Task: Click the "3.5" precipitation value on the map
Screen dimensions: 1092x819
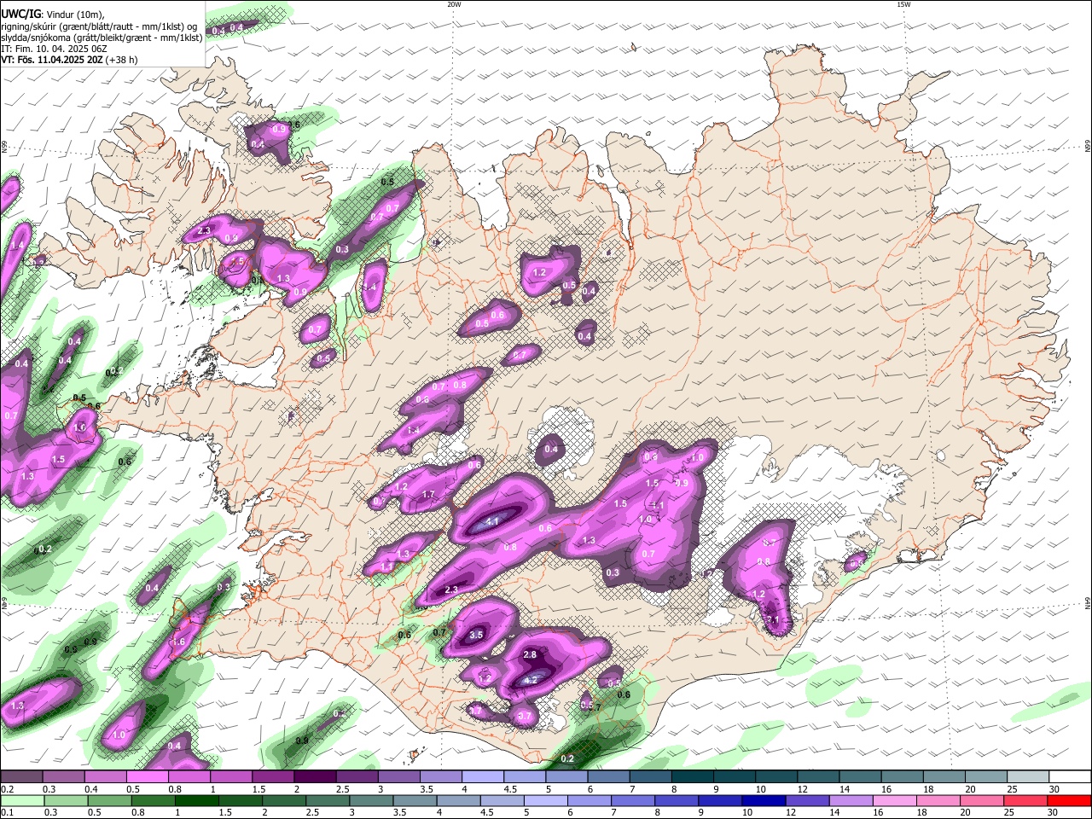Action: pos(476,635)
